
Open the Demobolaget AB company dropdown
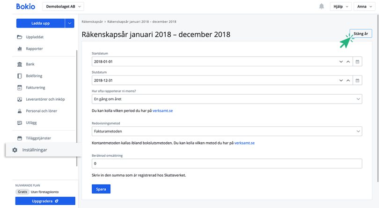63,7
